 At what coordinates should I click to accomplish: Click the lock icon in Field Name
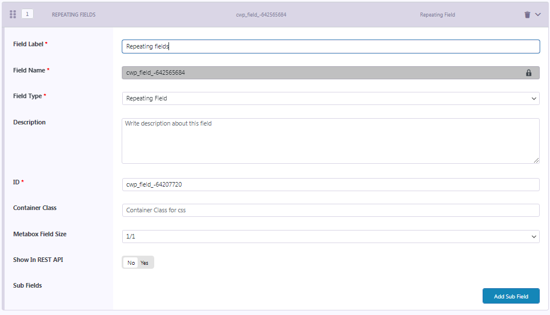[x=528, y=73]
